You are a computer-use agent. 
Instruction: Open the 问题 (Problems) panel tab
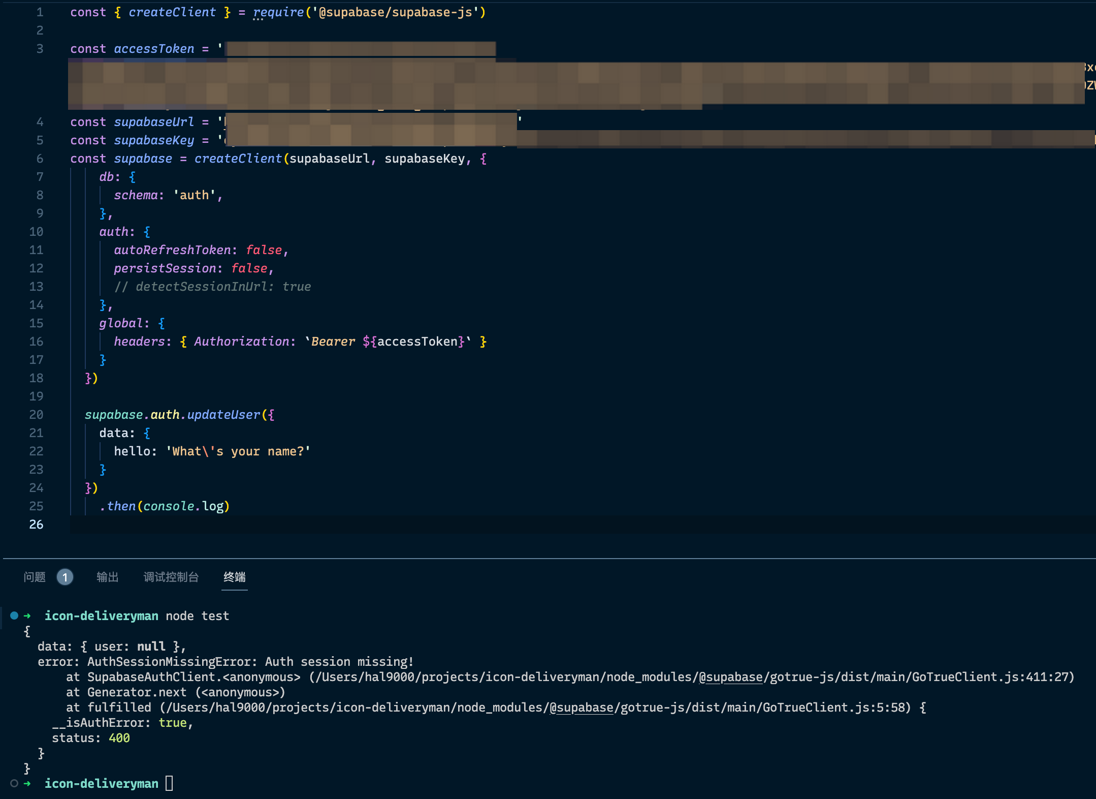click(x=35, y=577)
